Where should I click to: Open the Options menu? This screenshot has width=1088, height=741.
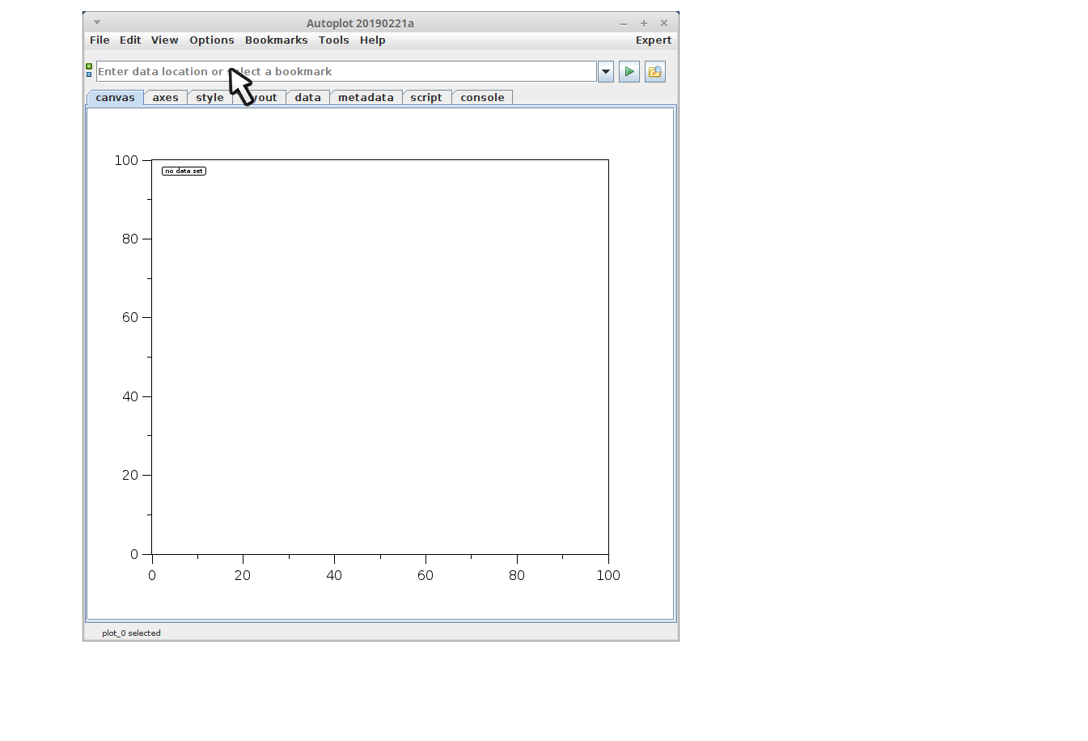click(x=211, y=40)
